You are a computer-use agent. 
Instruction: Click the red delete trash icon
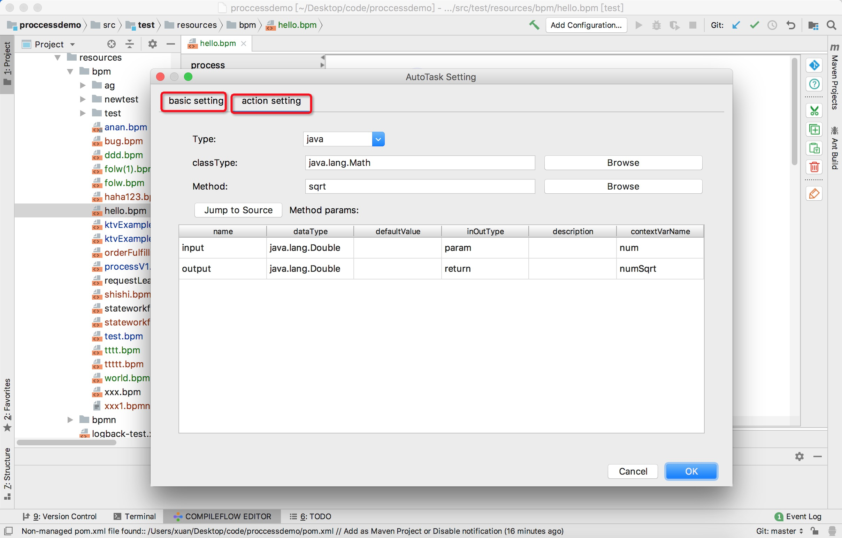814,167
